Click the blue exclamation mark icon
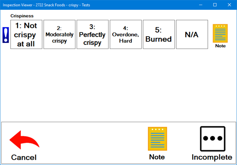237x165 pixels. (x=6, y=35)
